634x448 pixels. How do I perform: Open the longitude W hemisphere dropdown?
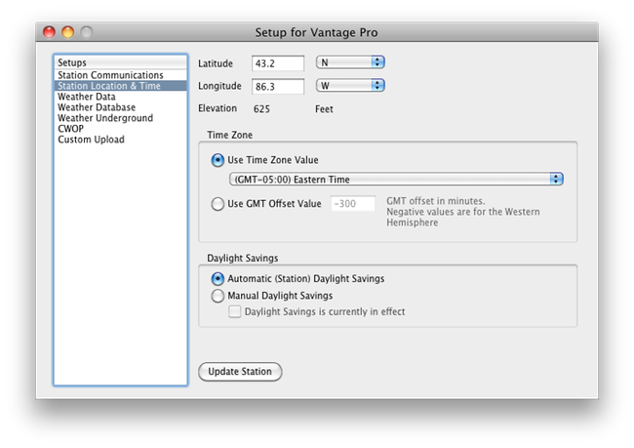[x=350, y=85]
